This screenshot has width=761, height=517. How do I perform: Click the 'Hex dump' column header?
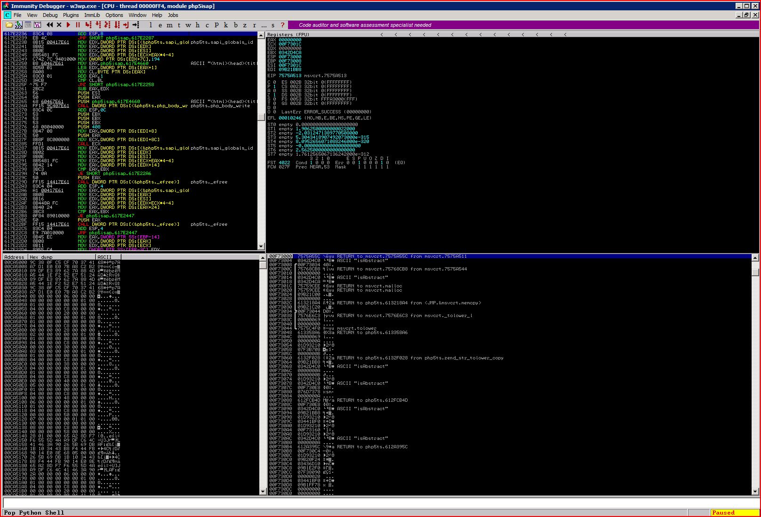coord(62,257)
